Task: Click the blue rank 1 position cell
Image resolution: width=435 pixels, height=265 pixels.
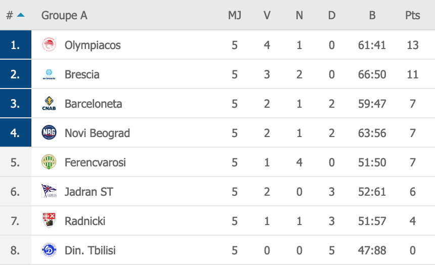Action: pos(16,45)
